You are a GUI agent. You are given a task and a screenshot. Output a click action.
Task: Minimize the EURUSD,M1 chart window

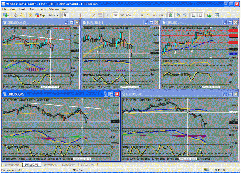225,94
